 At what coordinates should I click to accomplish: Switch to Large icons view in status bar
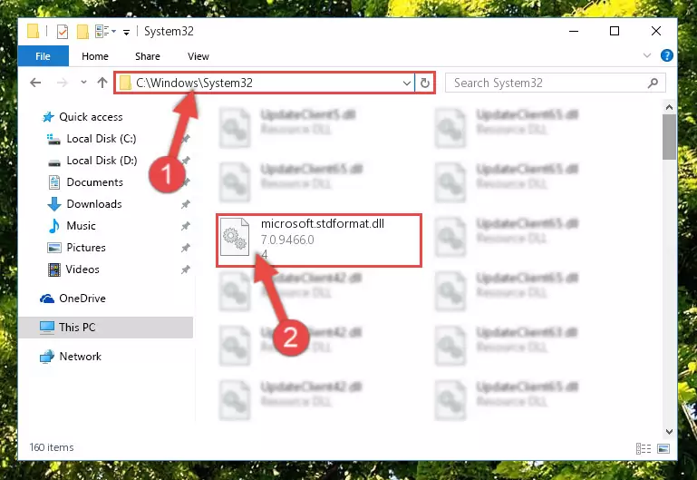coord(663,448)
